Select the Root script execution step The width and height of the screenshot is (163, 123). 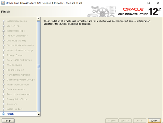[x=18, y=94]
